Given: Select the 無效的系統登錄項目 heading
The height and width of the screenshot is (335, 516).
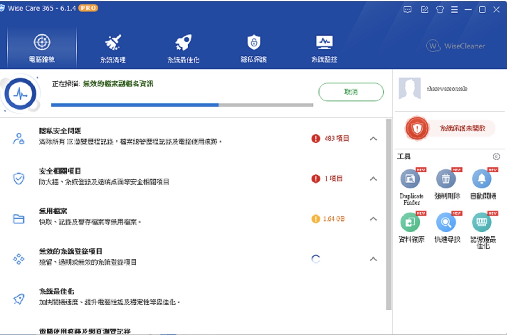Looking at the screenshot, I should pos(70,251).
